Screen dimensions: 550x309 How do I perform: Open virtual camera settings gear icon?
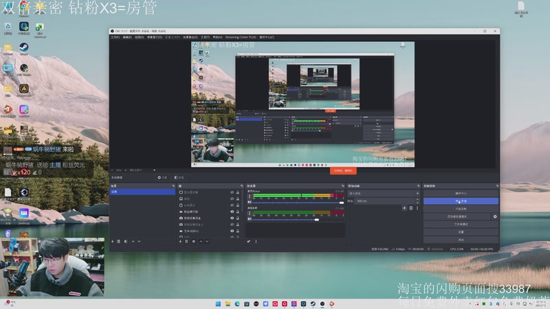point(495,216)
